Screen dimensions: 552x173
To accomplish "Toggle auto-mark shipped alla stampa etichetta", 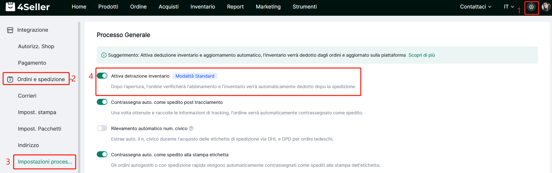I will point(102,154).
